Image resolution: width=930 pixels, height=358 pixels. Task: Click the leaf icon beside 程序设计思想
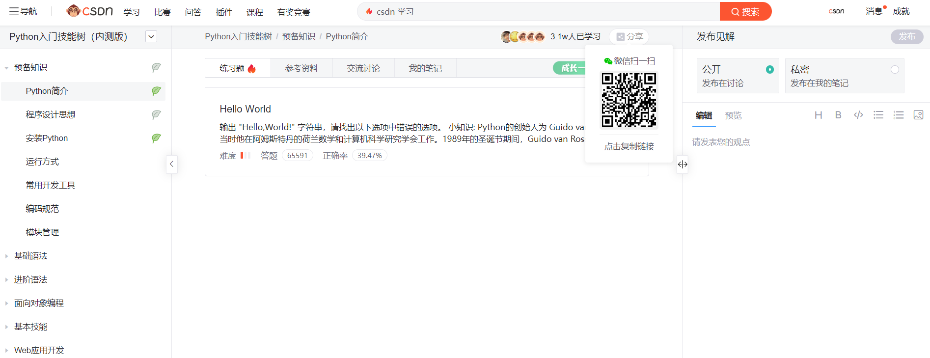[156, 114]
